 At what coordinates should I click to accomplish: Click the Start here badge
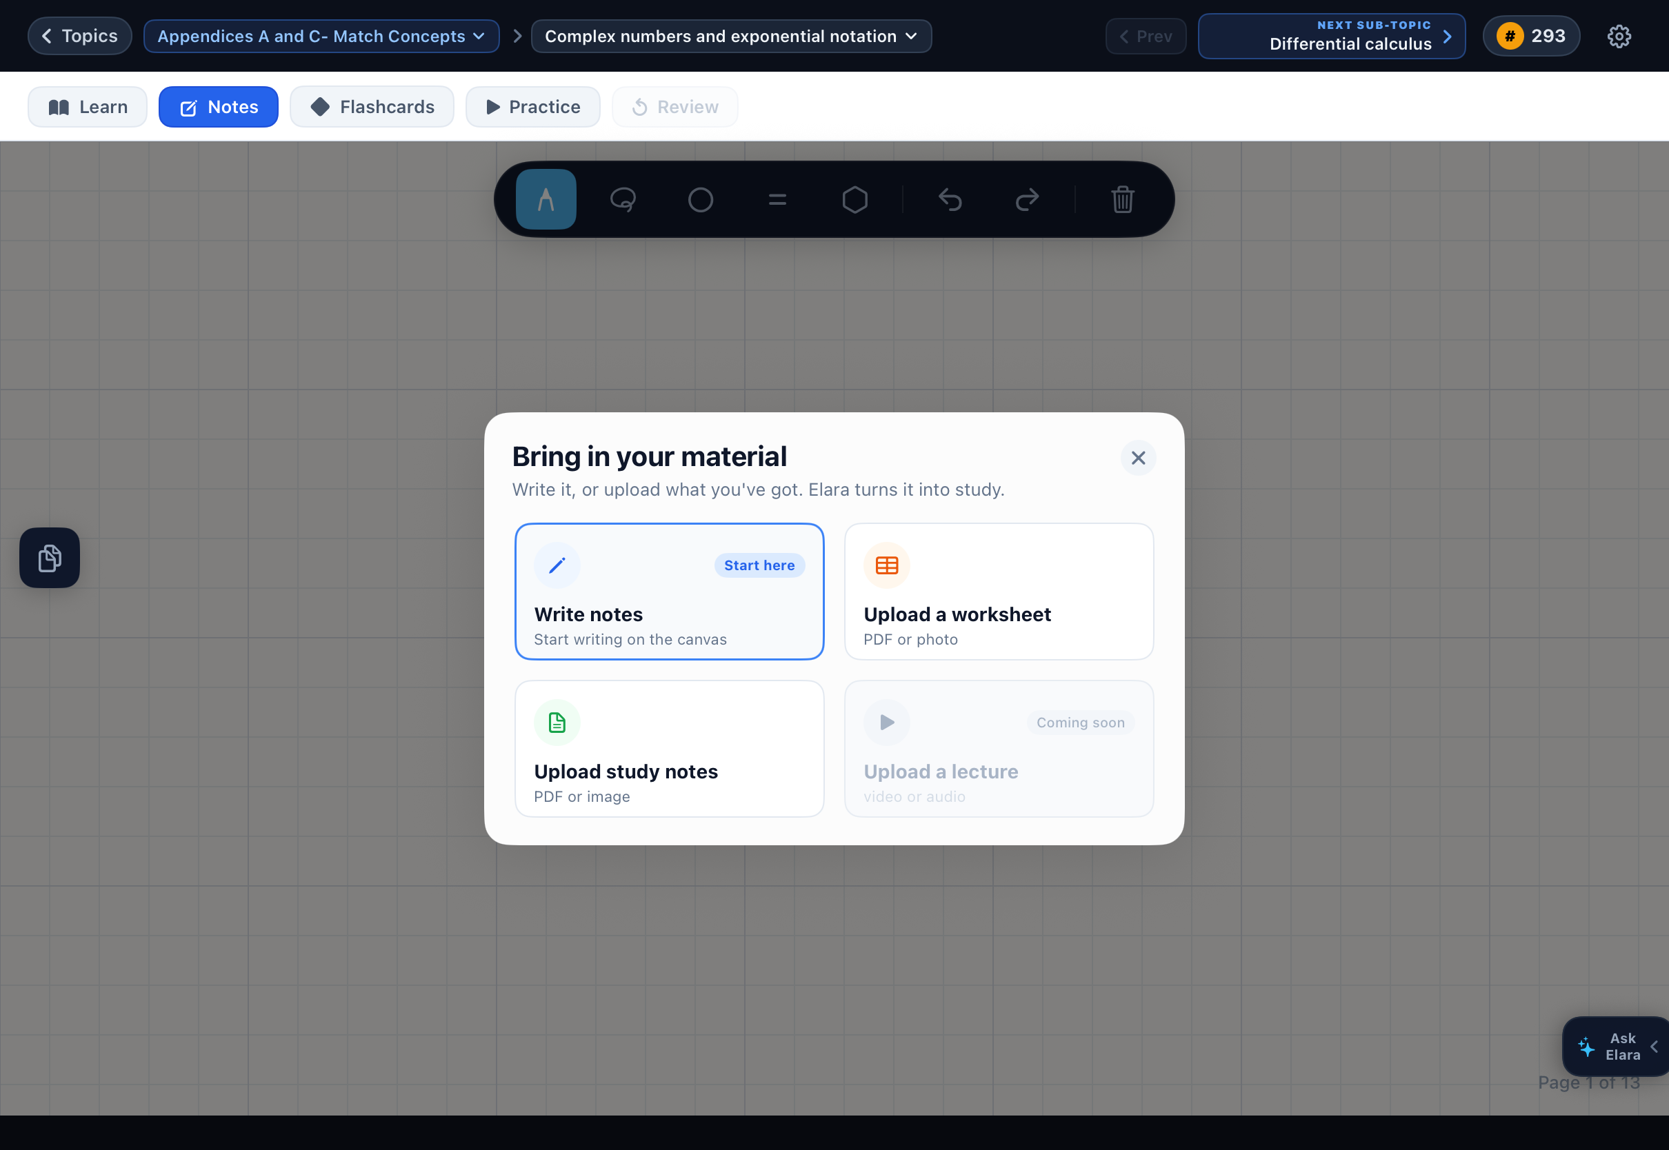[759, 565]
